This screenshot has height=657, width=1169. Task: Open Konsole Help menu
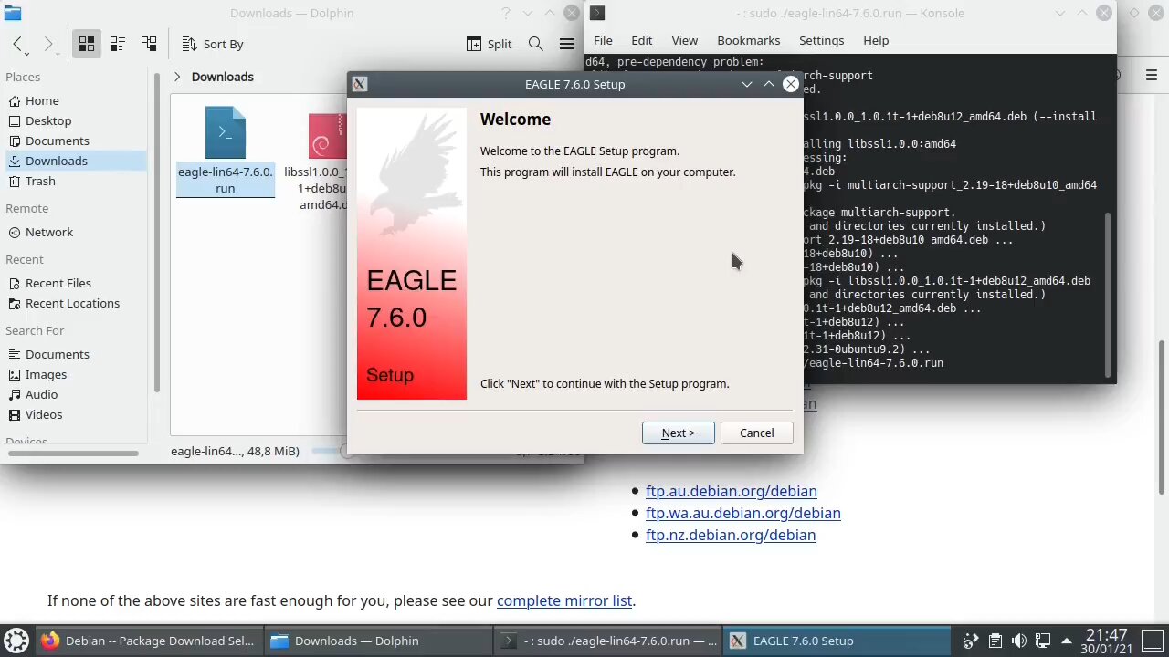875,40
